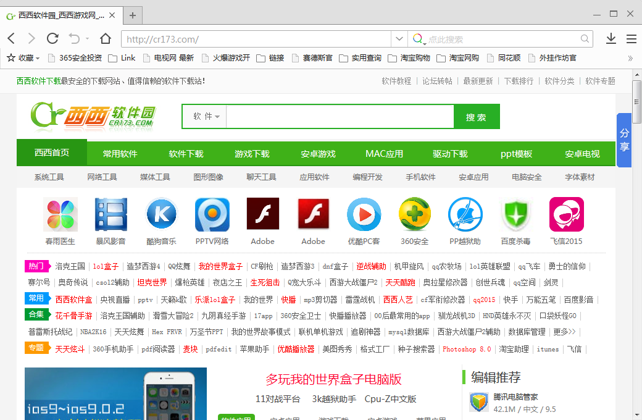Click the page vertical scrollbar thumb
The width and height of the screenshot is (642, 420).
(x=636, y=102)
